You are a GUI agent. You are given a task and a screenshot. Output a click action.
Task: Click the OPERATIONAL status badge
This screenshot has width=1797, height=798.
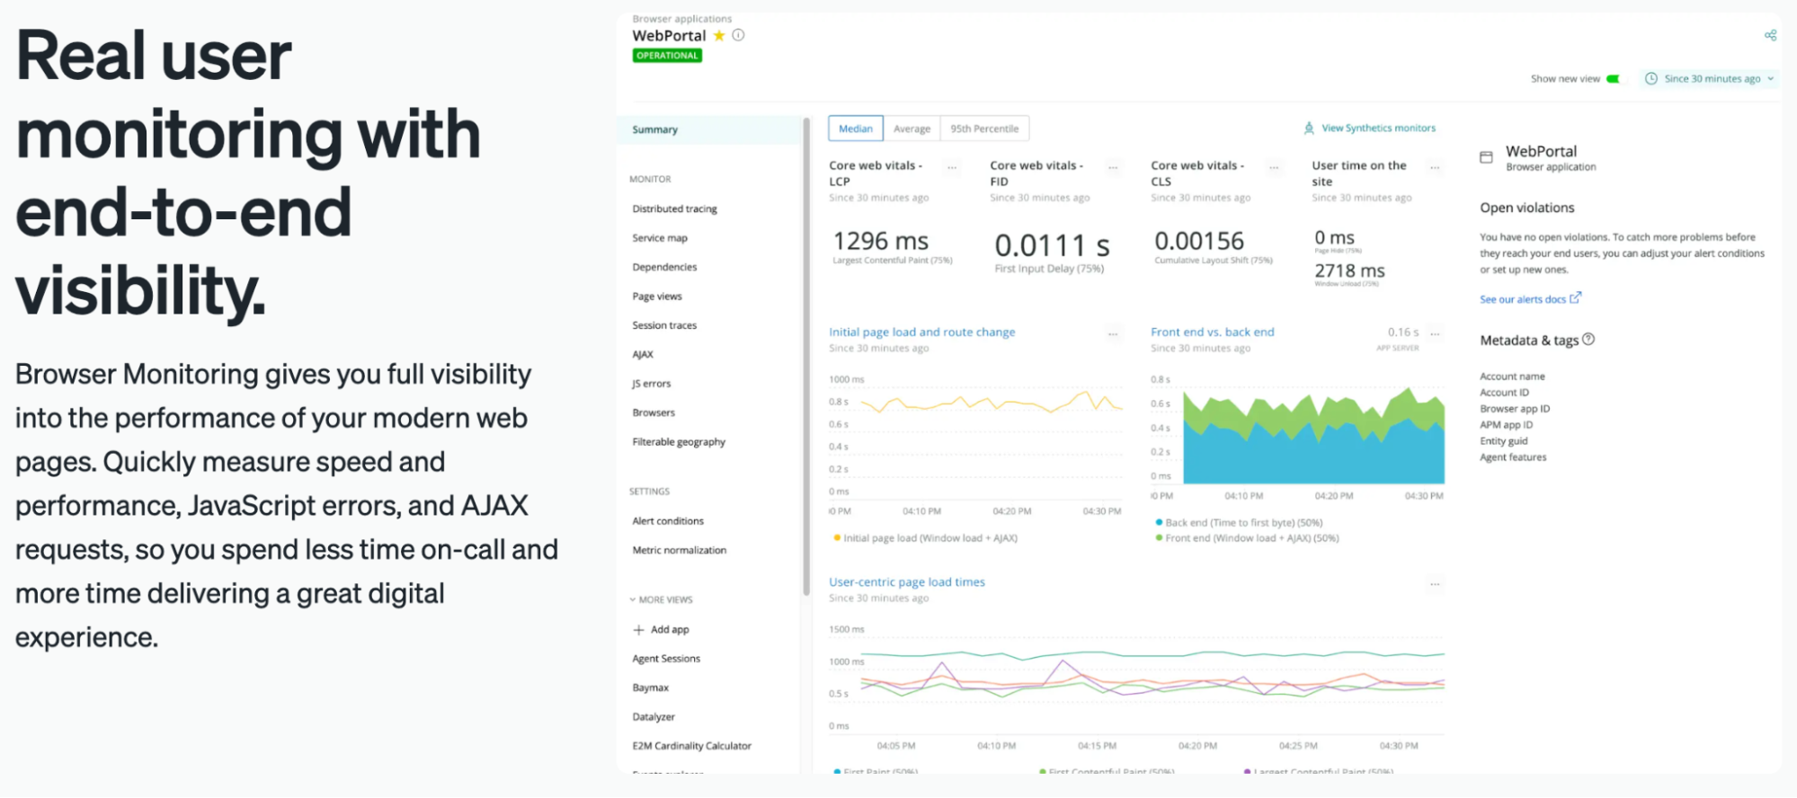(x=667, y=56)
